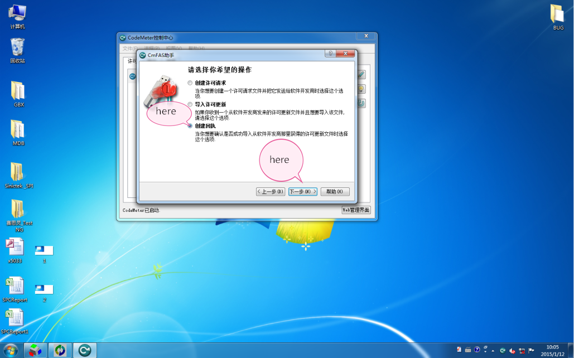Choose the 导入许可更新 radio option
This screenshot has width=574, height=358.
coord(190,104)
